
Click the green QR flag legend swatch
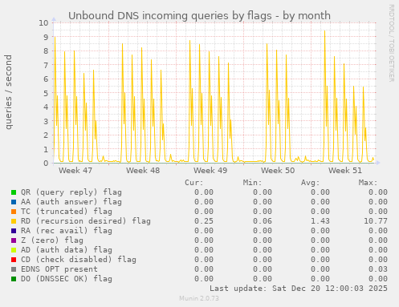coord(14,192)
